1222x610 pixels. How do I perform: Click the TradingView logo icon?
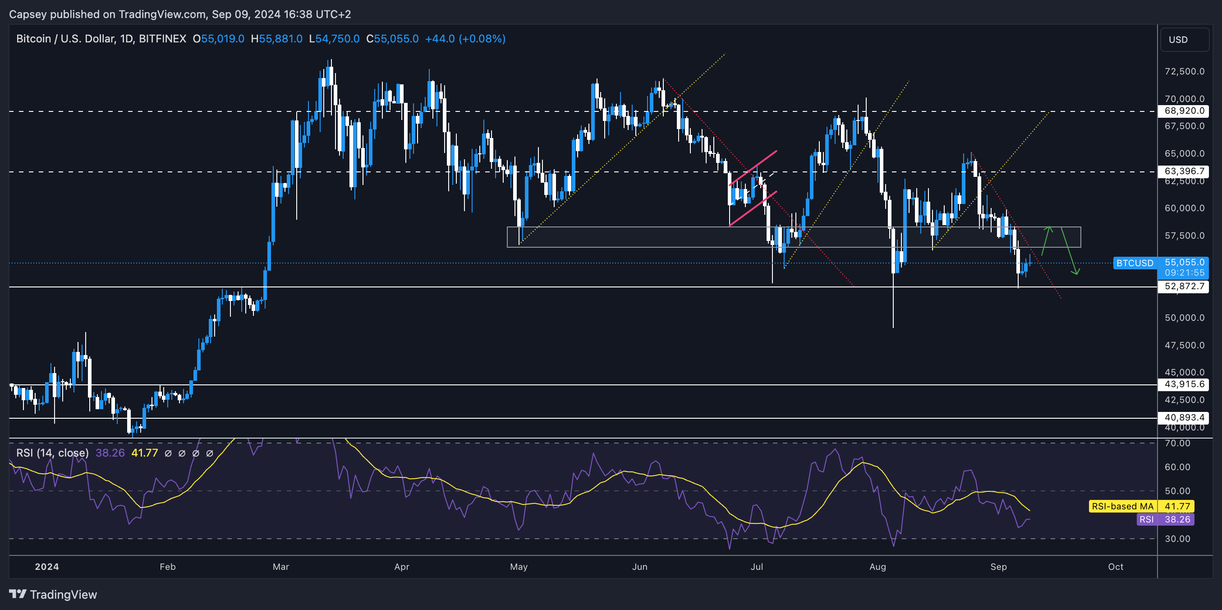pos(18,594)
